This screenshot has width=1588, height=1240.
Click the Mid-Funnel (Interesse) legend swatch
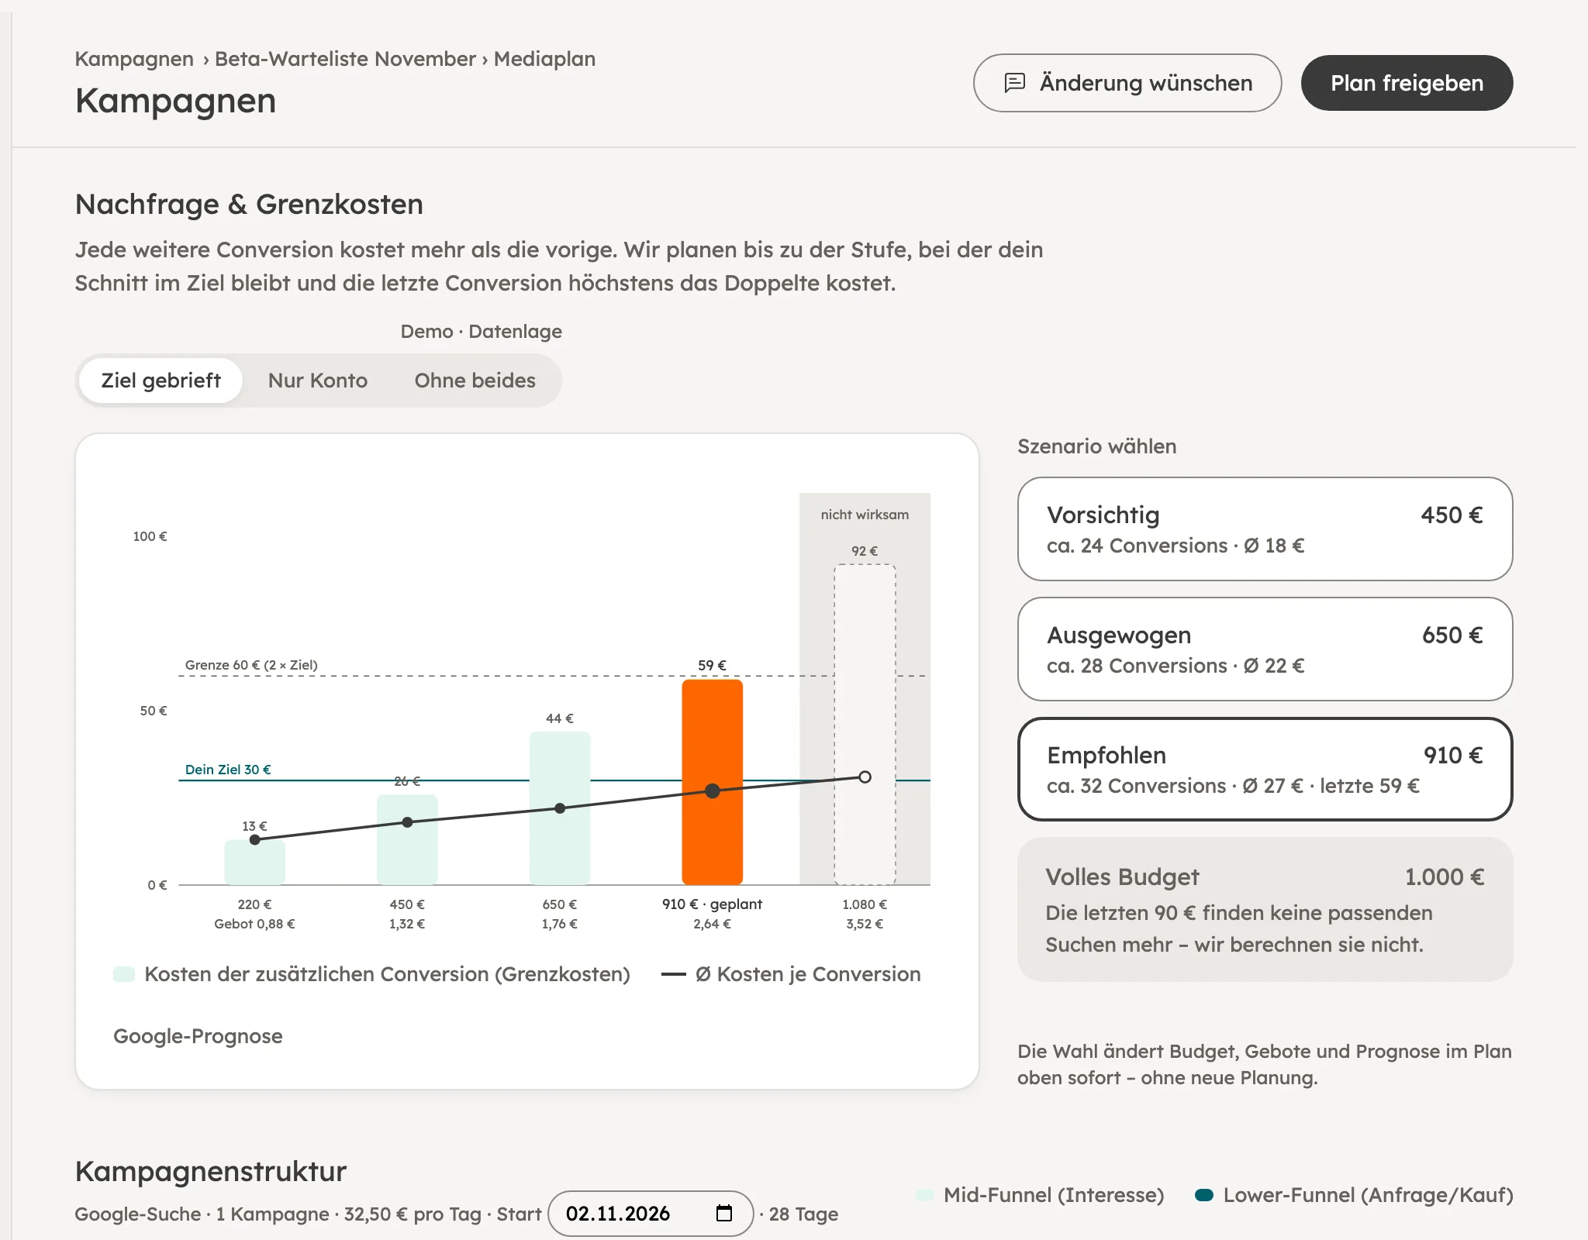click(x=924, y=1195)
